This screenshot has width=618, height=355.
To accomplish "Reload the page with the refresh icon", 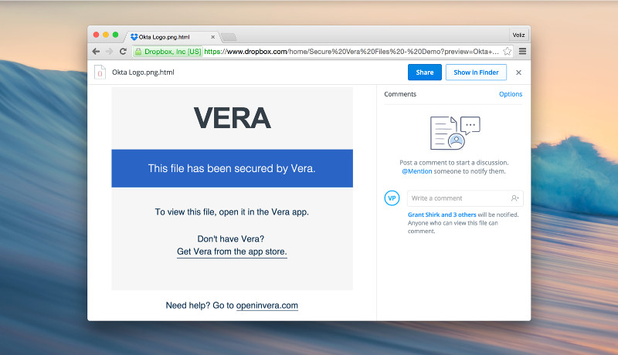I will coord(123,52).
